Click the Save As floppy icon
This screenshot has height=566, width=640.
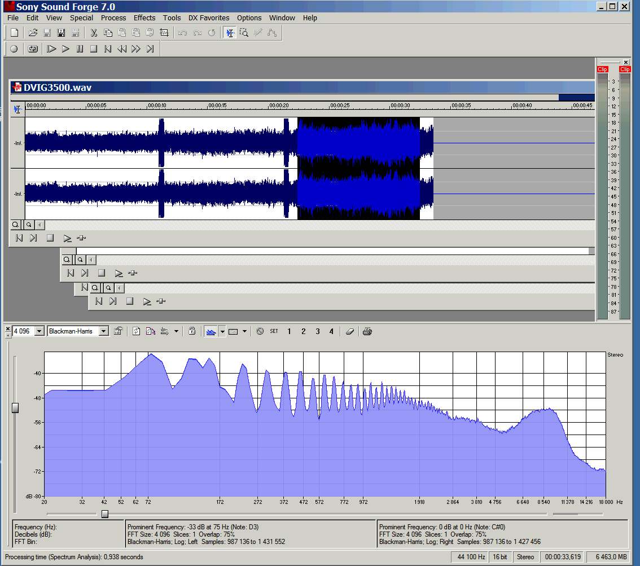61,33
